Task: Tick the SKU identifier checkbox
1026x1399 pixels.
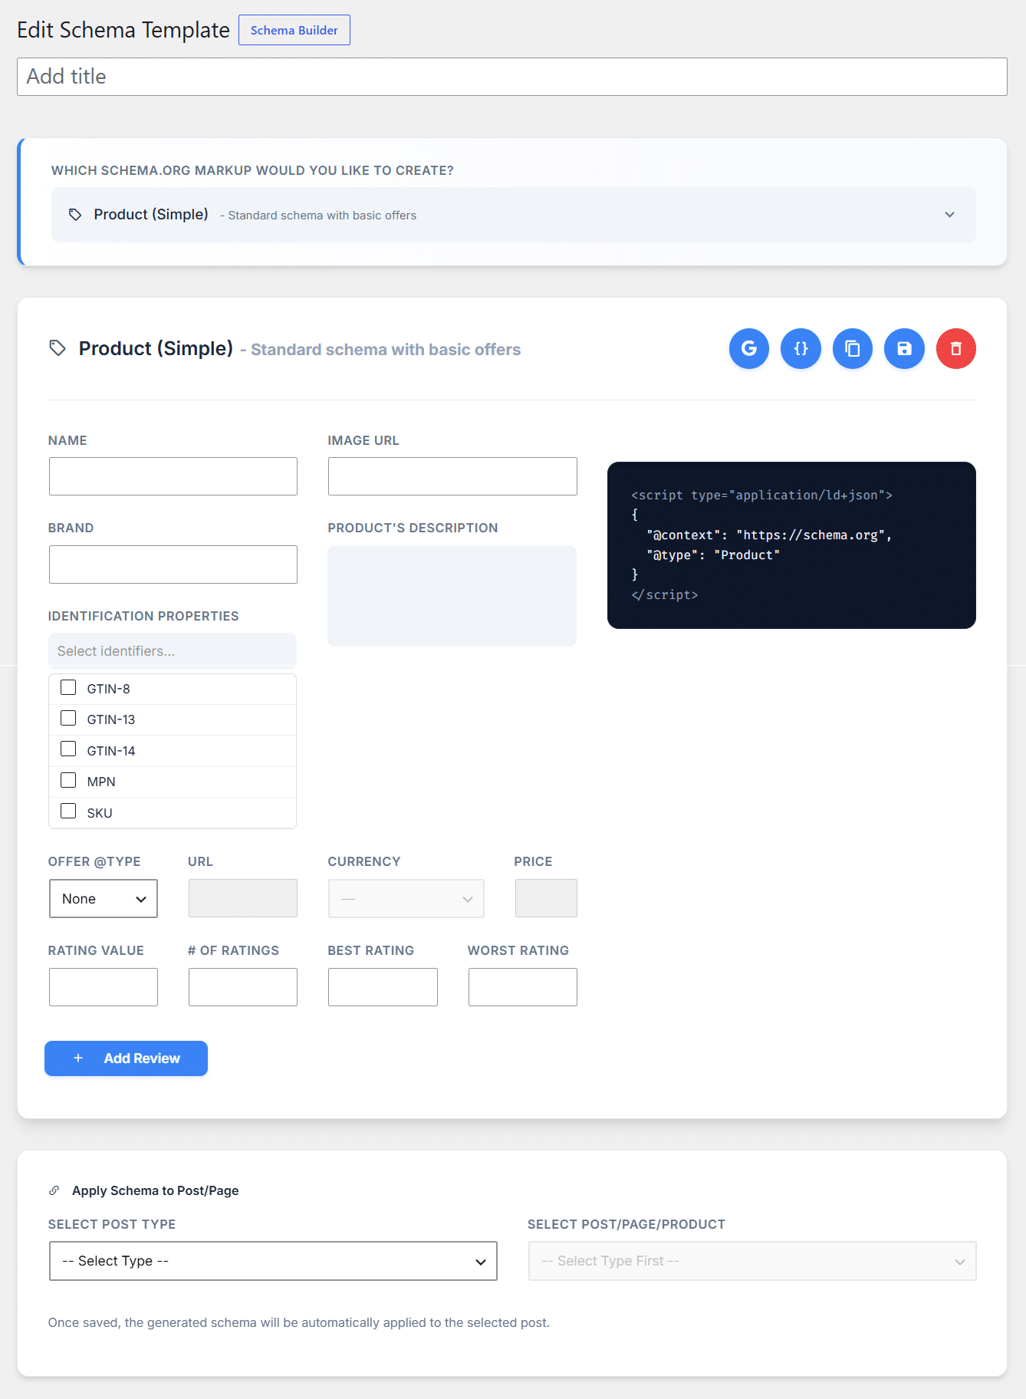Action: pyautogui.click(x=68, y=811)
